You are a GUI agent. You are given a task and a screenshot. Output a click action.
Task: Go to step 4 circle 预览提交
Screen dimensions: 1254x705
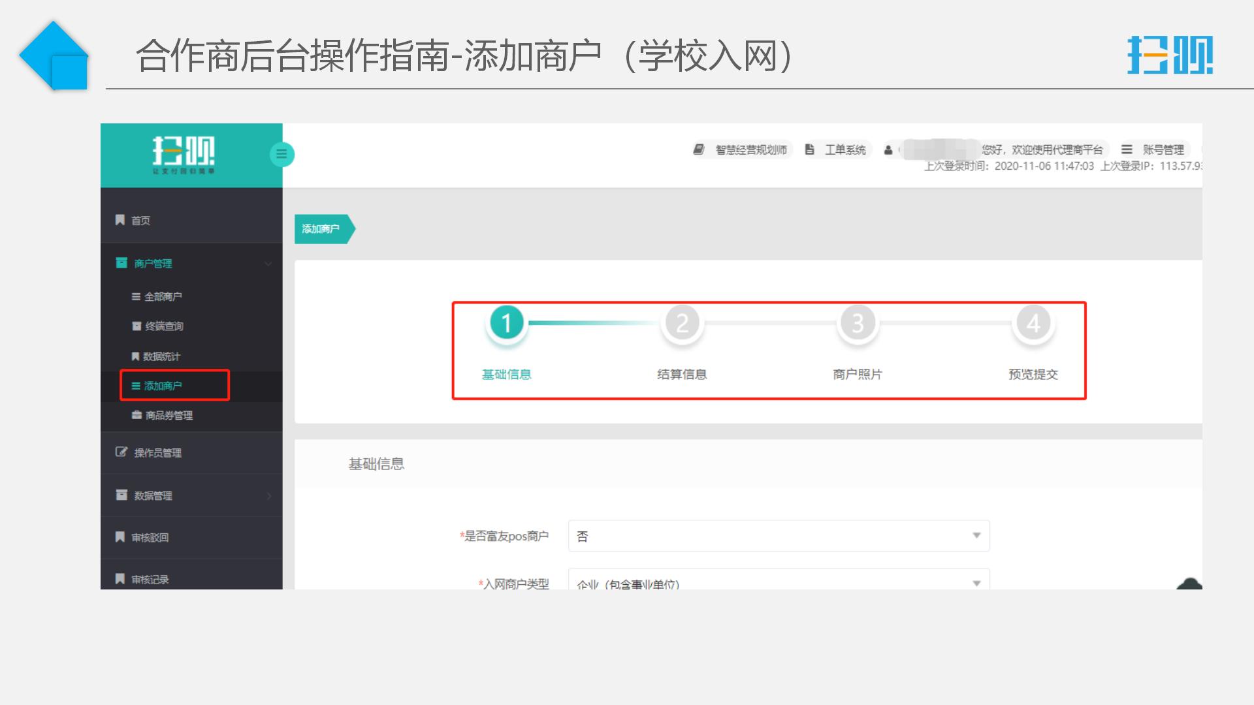[1033, 323]
